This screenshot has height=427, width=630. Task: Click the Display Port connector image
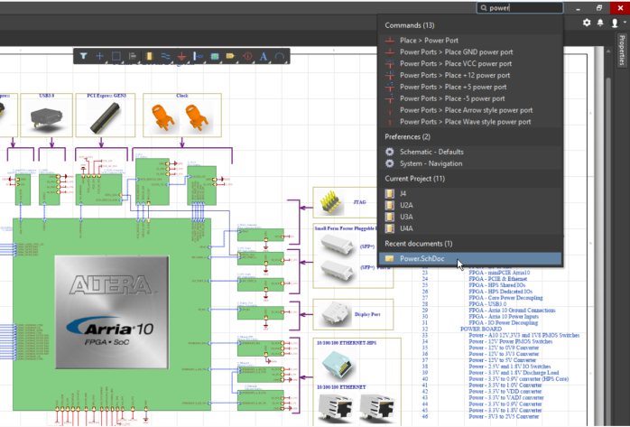pyautogui.click(x=336, y=314)
